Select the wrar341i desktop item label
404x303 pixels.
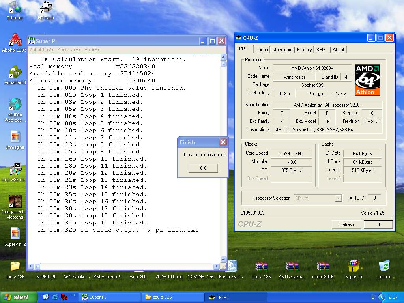[x=138, y=277]
